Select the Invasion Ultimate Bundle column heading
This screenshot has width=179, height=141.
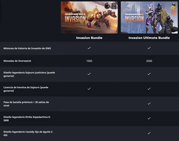149,38
